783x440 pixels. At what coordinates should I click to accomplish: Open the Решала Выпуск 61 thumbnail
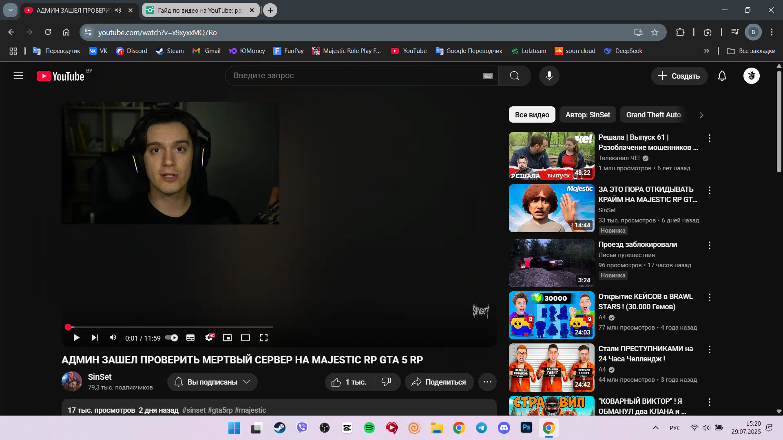tap(551, 156)
